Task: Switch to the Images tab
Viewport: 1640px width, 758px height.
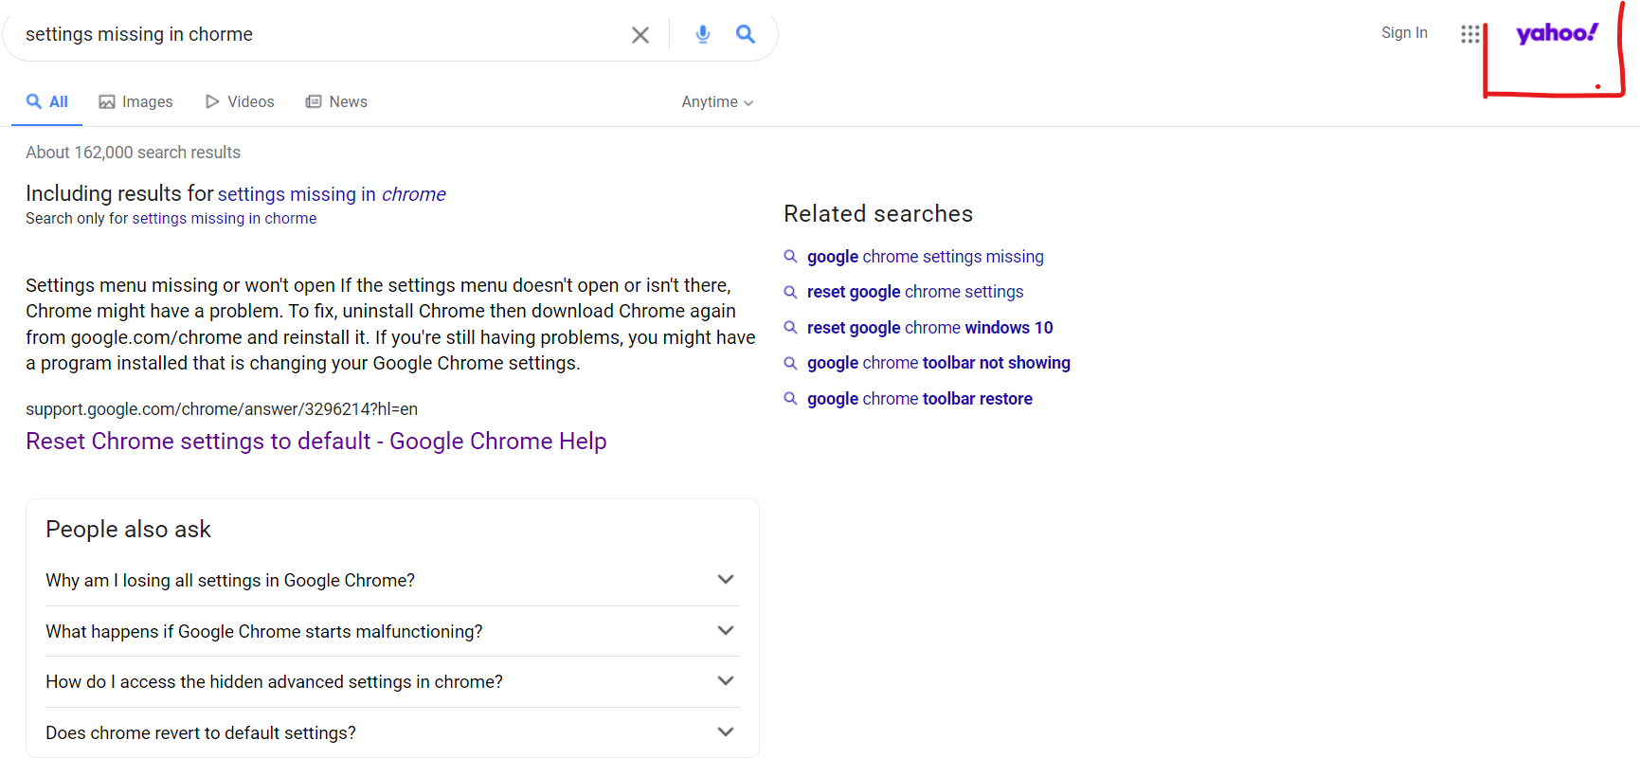Action: 136,102
